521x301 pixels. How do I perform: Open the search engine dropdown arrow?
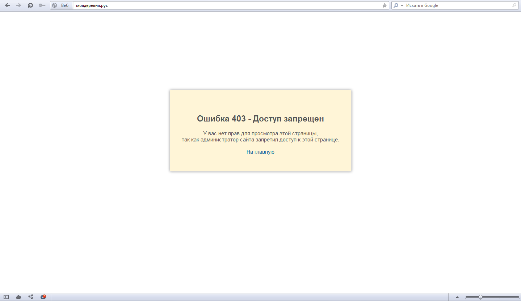click(402, 6)
